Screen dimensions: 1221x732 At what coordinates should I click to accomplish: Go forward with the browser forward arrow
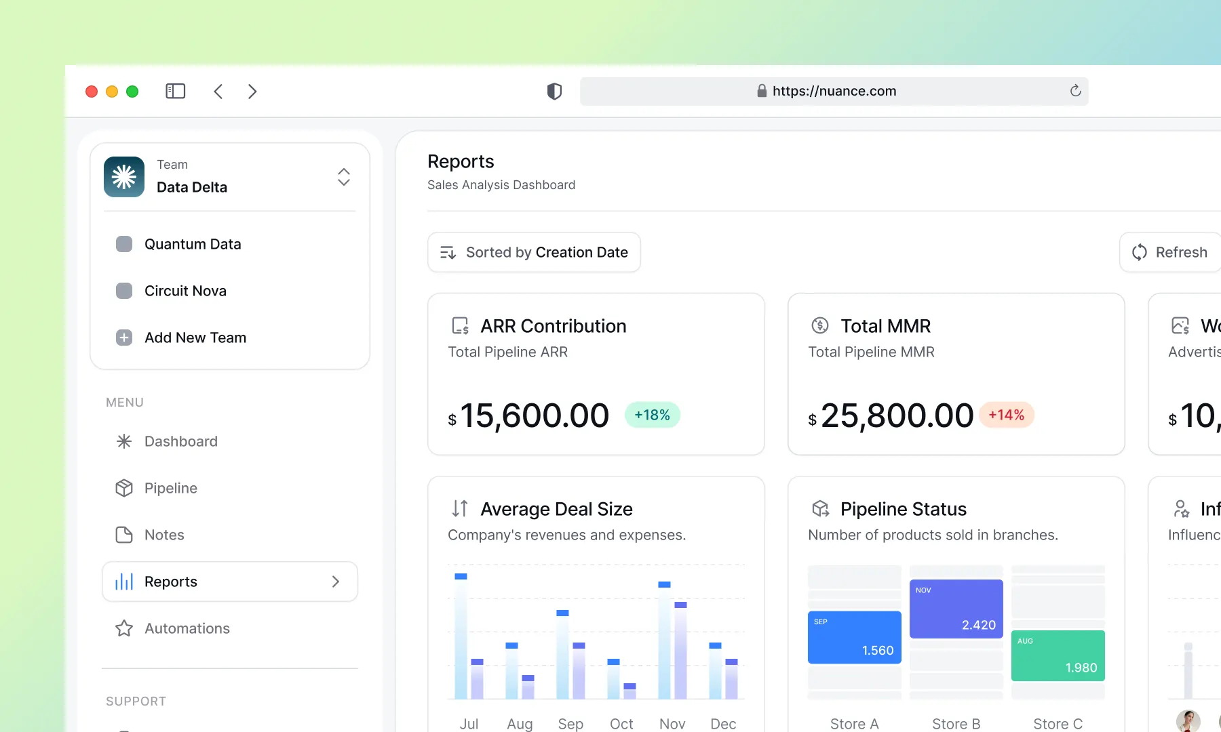pos(252,91)
